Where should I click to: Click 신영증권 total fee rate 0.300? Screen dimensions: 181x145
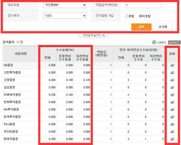point(52,80)
